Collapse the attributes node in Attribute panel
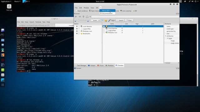The width and height of the screenshot is (200, 112). pos(166,36)
